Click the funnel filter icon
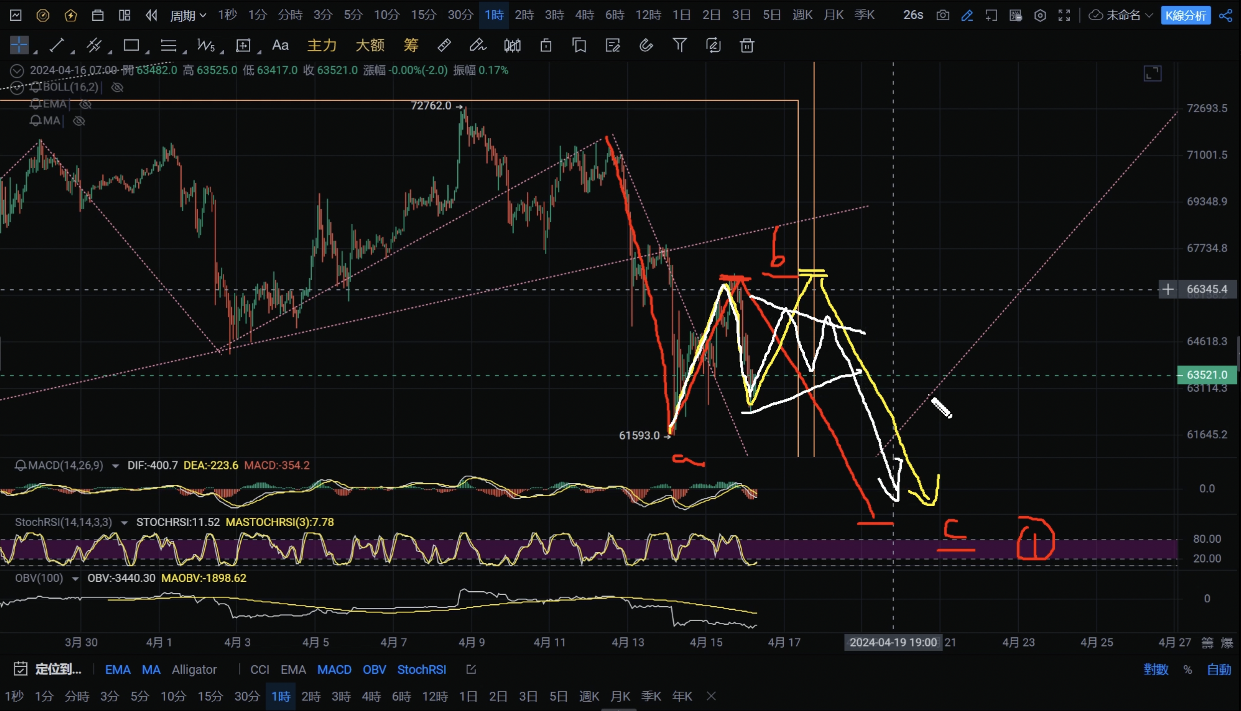The image size is (1241, 711). (680, 45)
